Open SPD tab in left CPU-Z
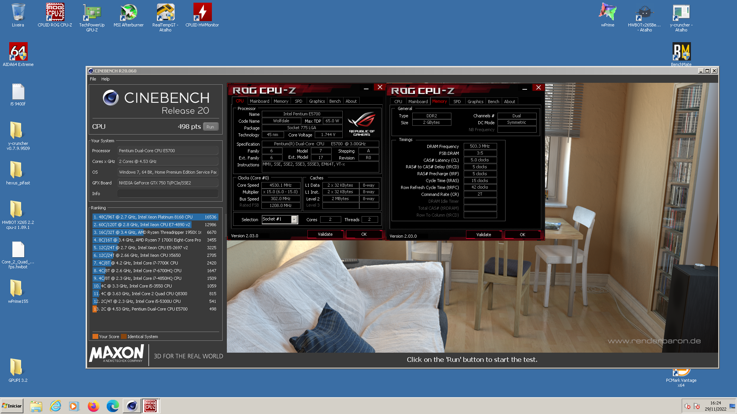 [x=299, y=101]
